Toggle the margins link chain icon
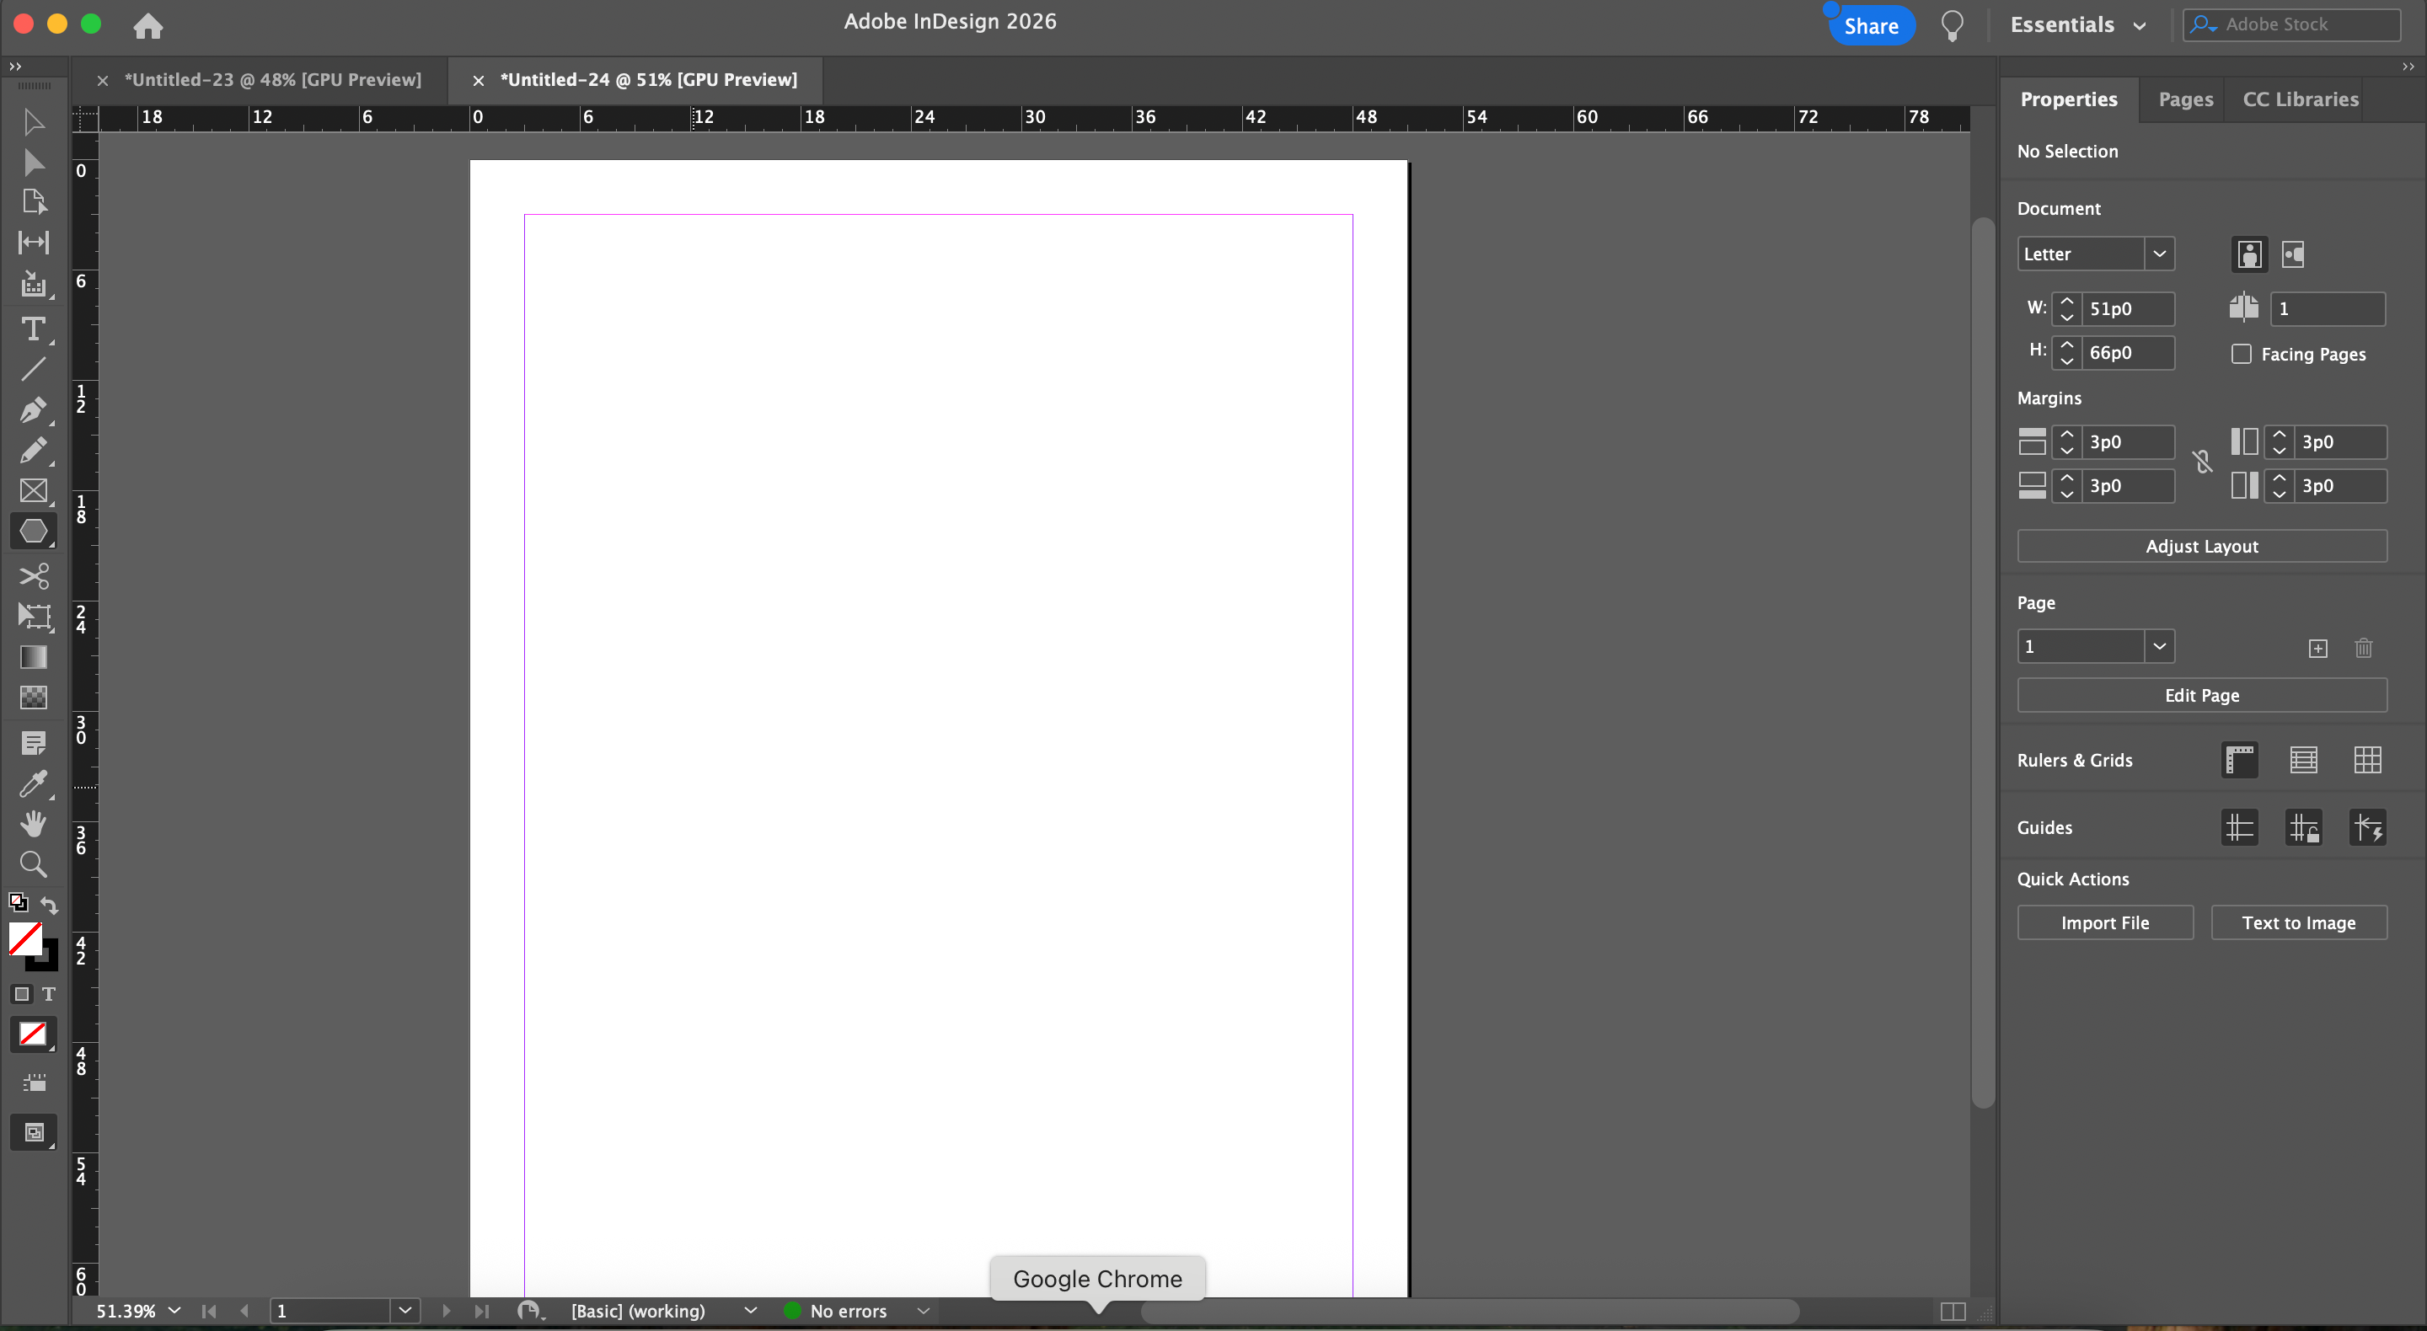 [2202, 462]
